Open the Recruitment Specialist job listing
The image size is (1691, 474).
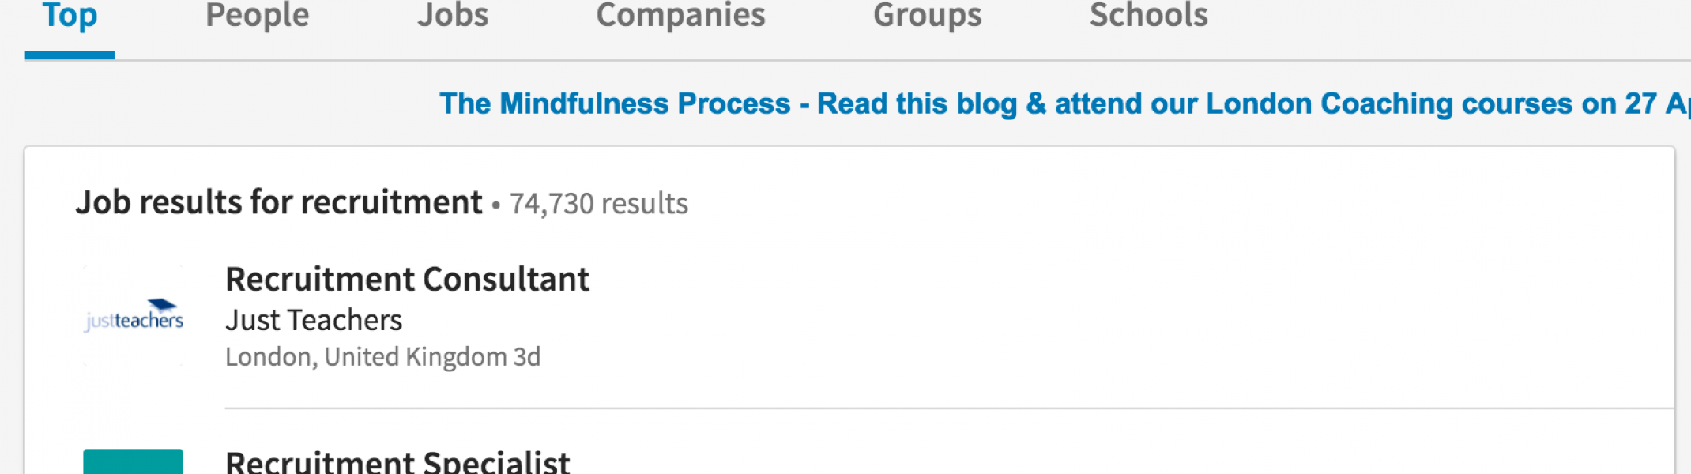coord(397,461)
